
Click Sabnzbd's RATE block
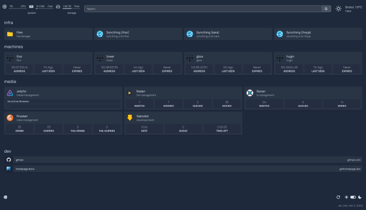pos(144,129)
